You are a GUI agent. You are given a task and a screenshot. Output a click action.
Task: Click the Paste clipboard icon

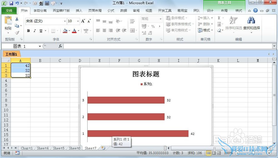point(8,21)
